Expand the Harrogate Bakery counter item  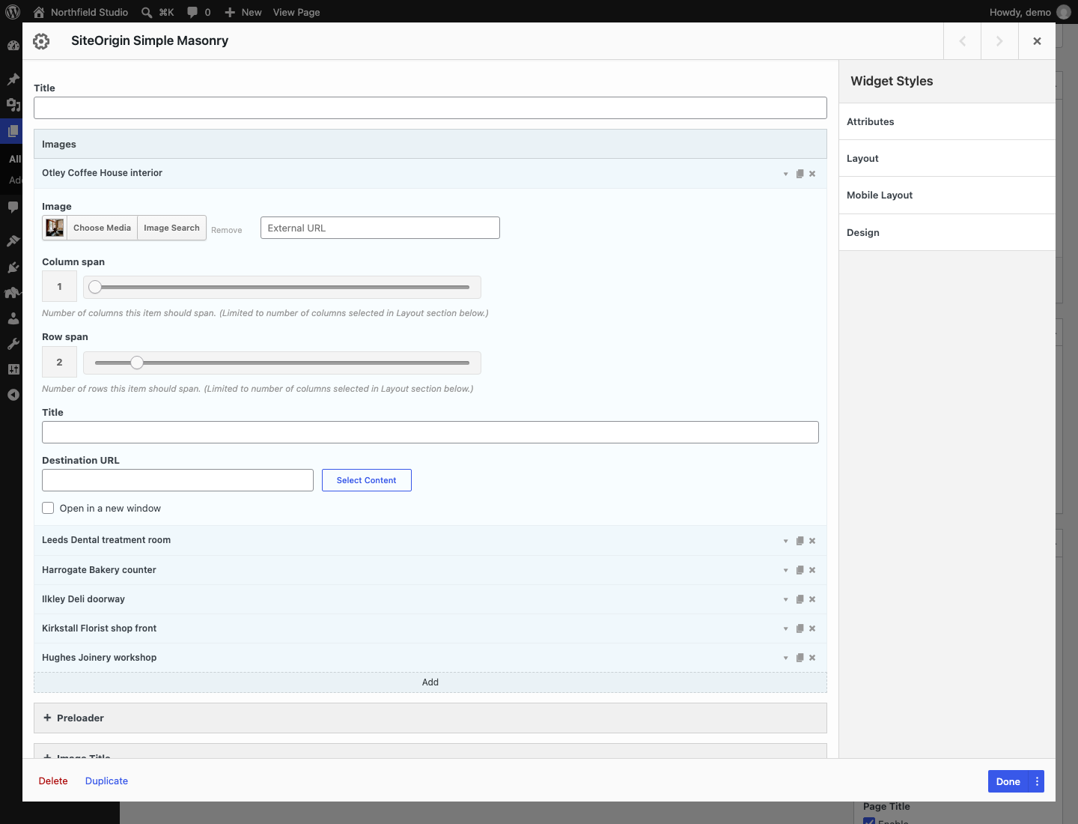click(785, 570)
